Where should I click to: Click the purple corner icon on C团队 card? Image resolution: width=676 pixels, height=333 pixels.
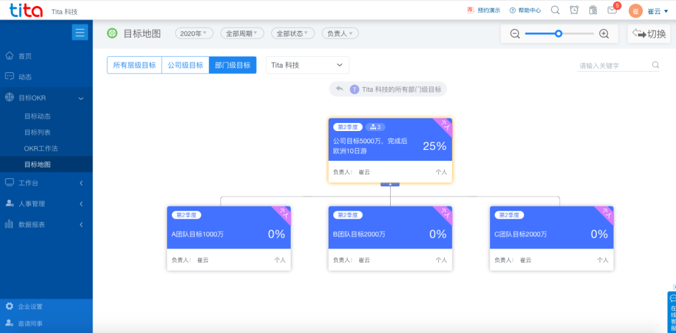coord(607,213)
